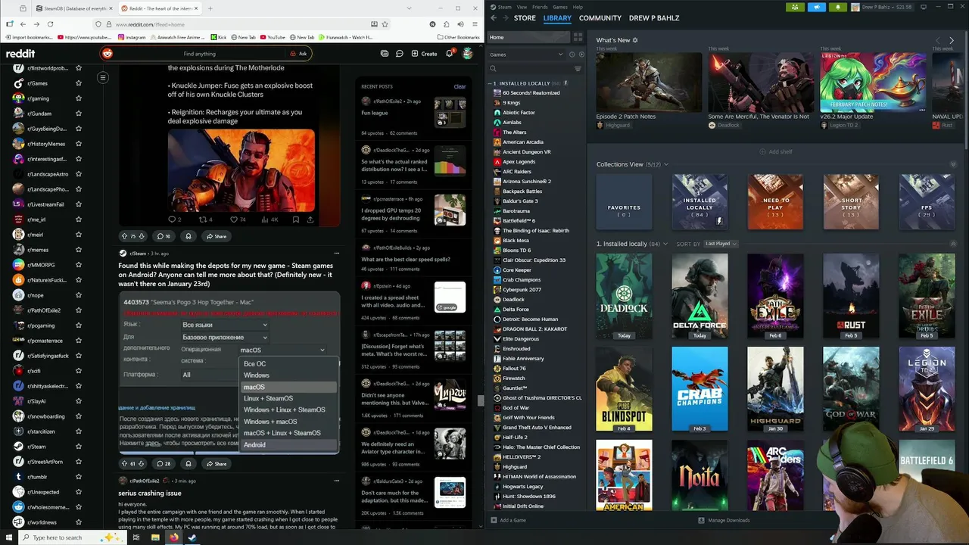This screenshot has width=969, height=545.
Task: Collapse Installed Locally category in sidebar
Action: tap(490, 83)
